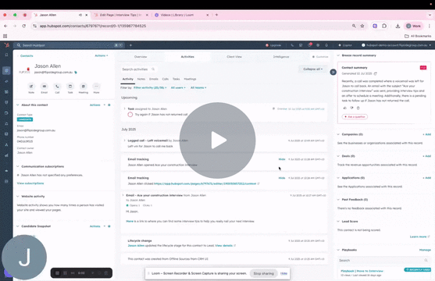Open the marketplace icon in top navigation

pyautogui.click(x=301, y=45)
